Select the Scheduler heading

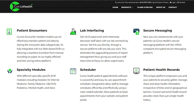tap(88, 70)
